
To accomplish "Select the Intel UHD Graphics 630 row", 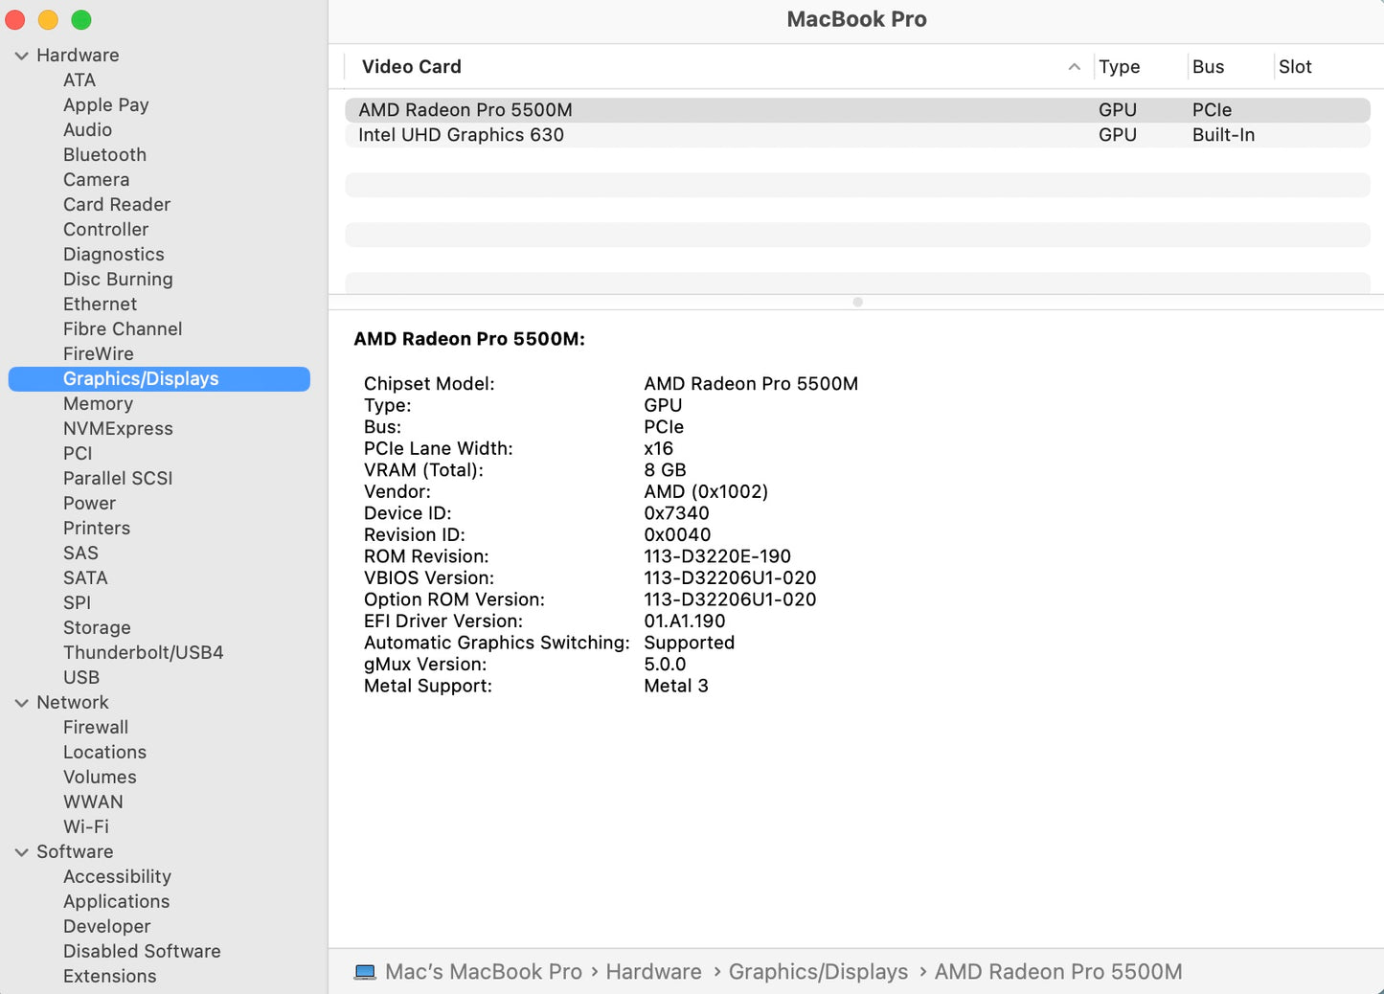I will click(x=461, y=135).
